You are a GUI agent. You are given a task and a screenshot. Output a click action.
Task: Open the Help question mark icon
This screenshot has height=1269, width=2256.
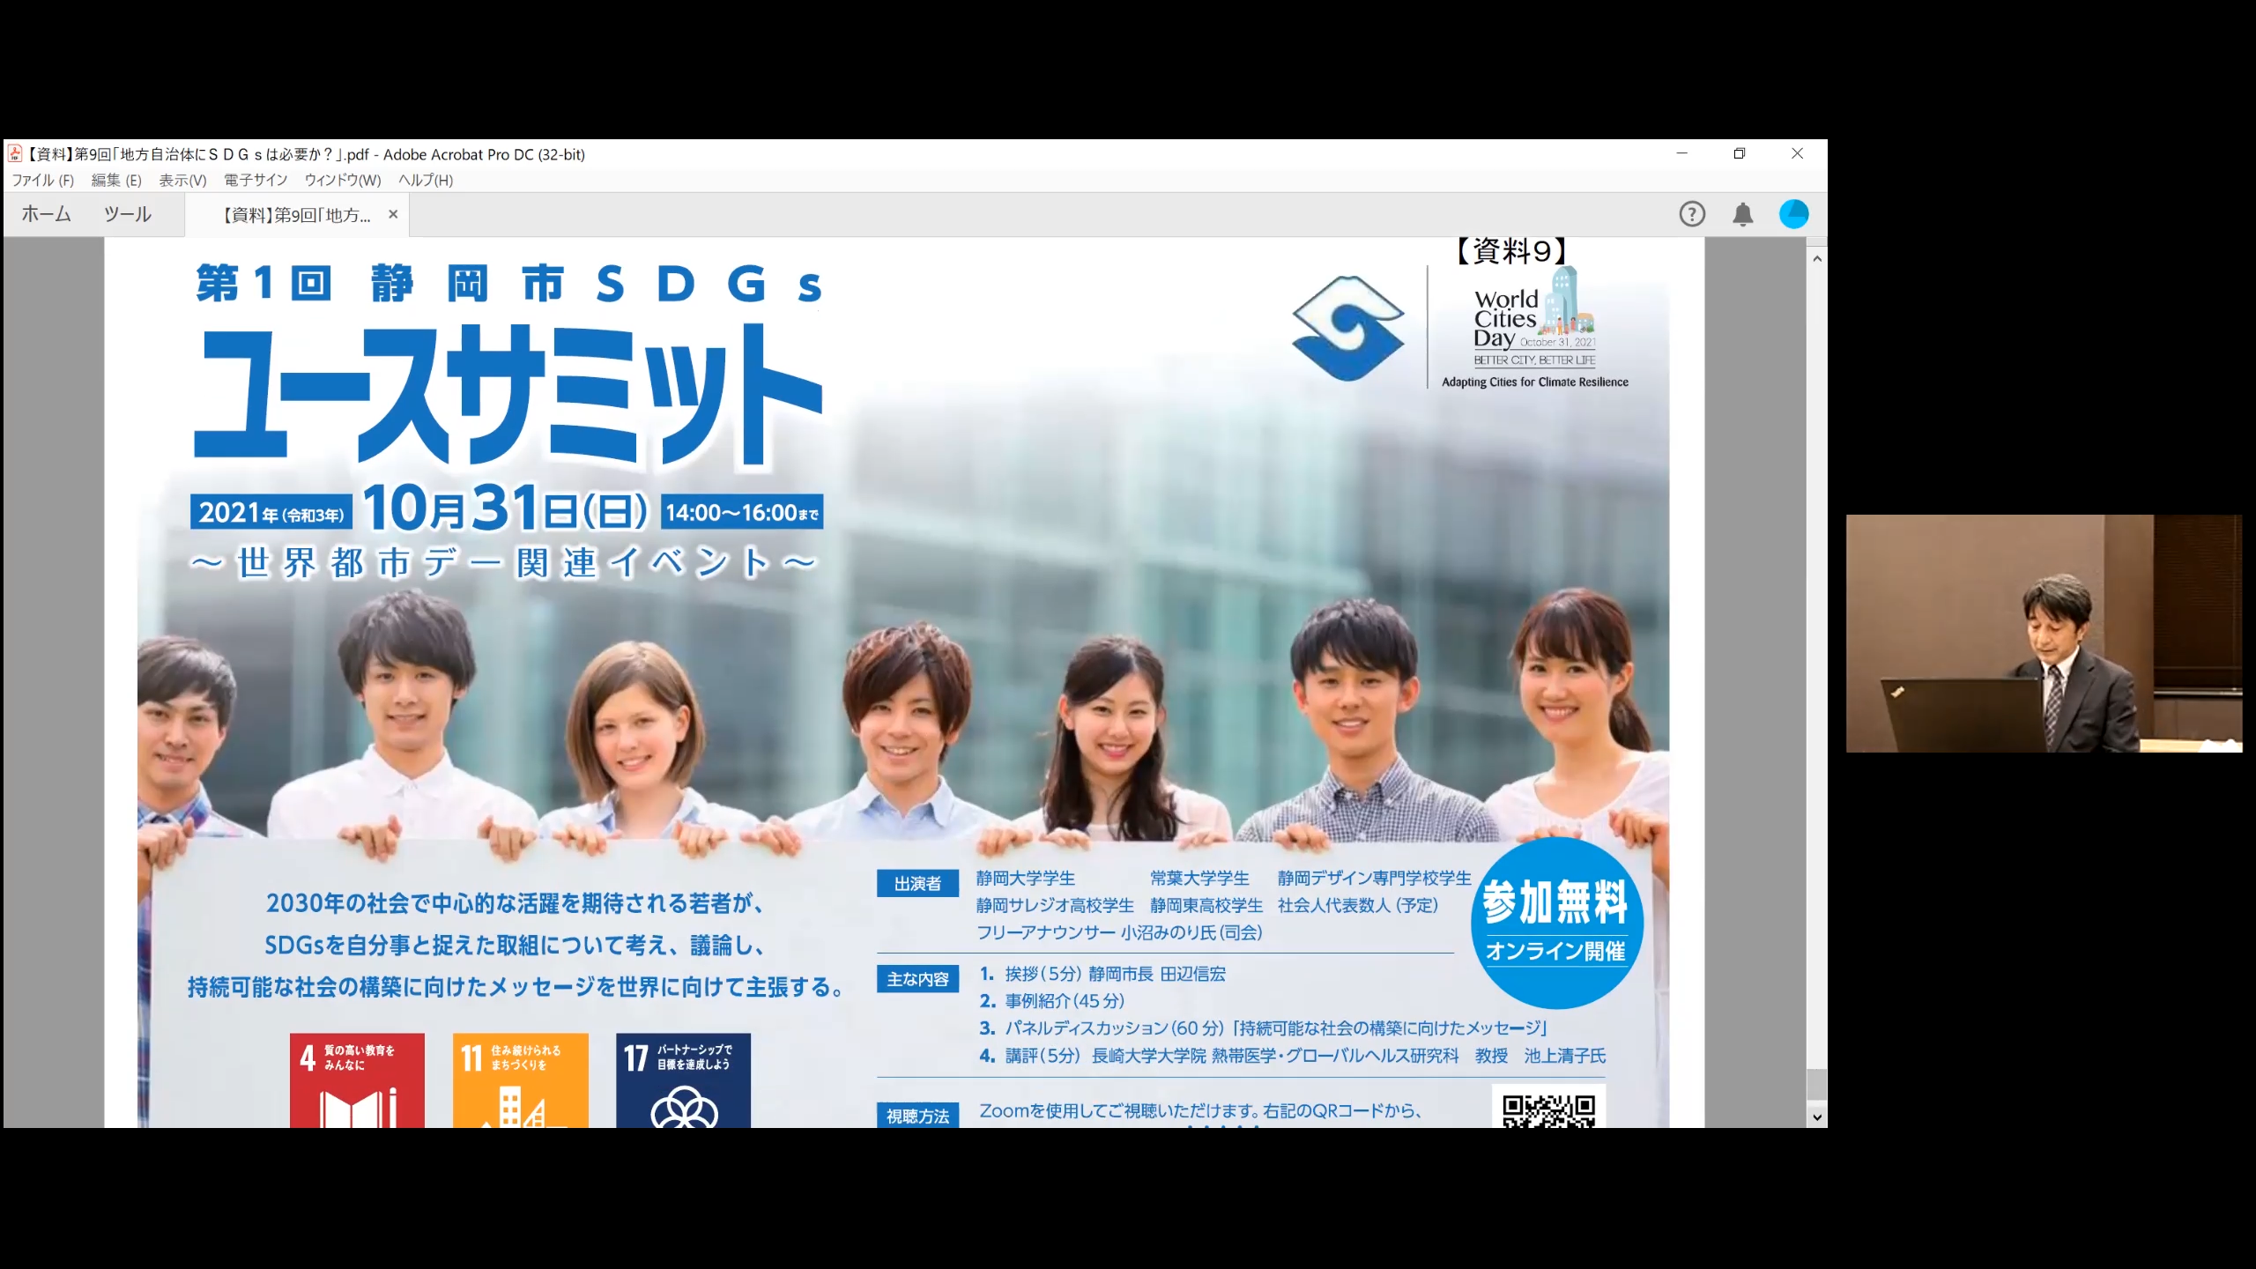click(x=1691, y=214)
